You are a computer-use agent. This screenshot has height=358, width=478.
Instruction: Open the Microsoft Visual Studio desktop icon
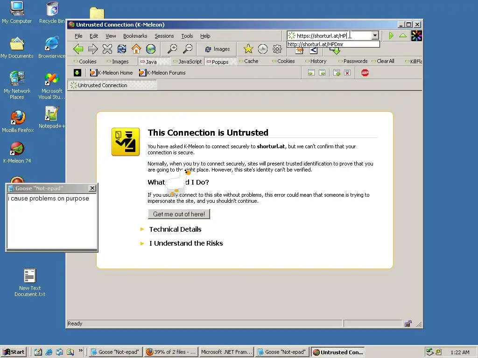(52, 86)
